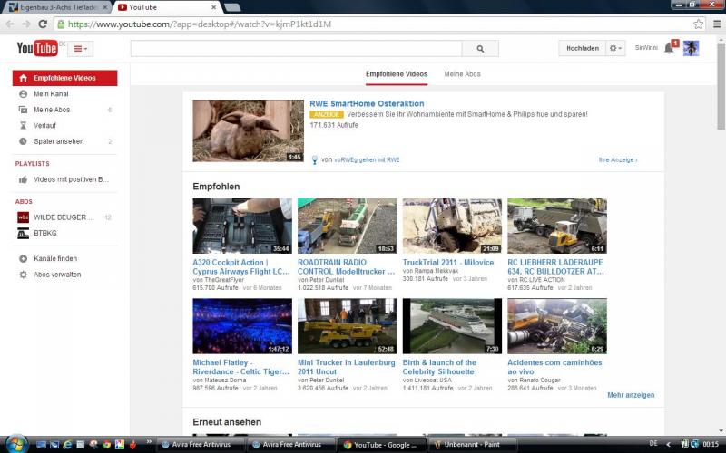Open the WILDE BEUGER subscription
This screenshot has height=453, width=726.
point(64,217)
